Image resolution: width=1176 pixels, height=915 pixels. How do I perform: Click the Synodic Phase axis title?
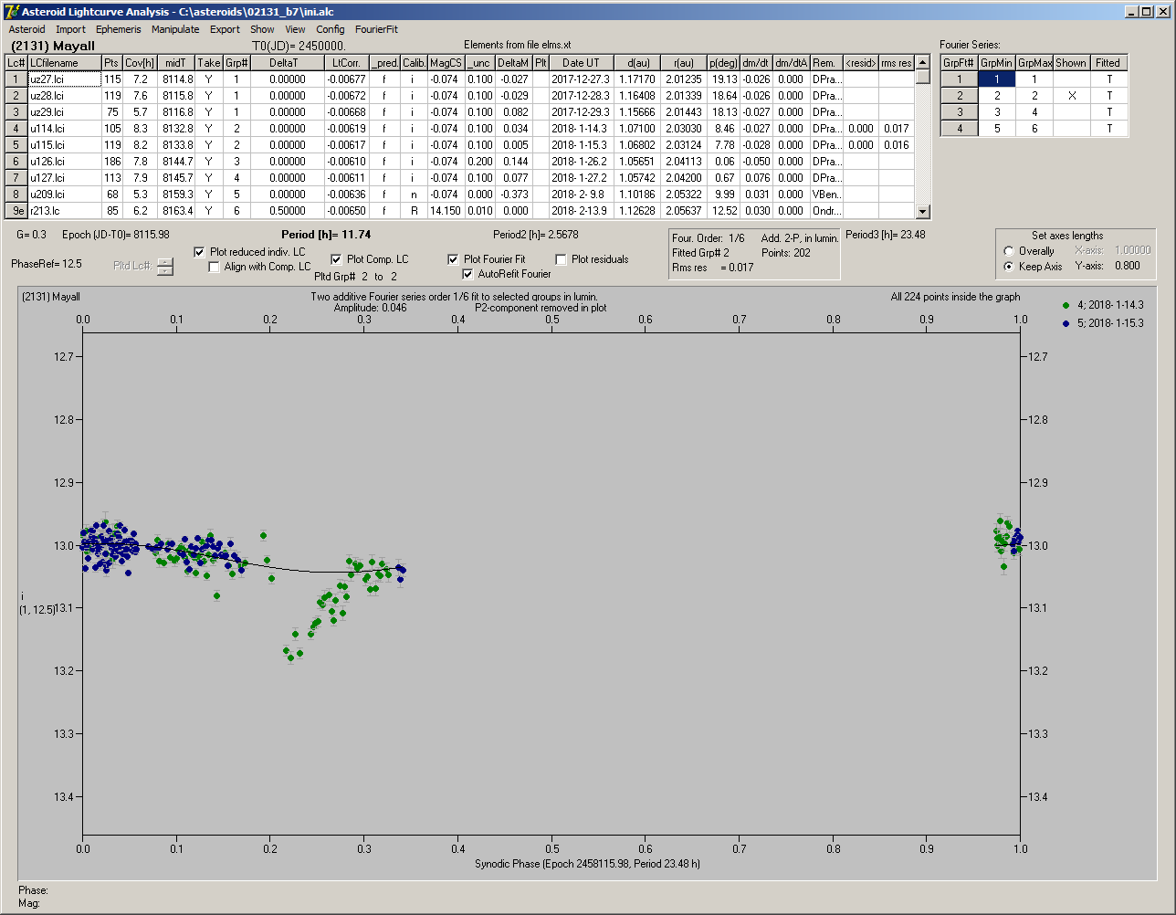588,863
